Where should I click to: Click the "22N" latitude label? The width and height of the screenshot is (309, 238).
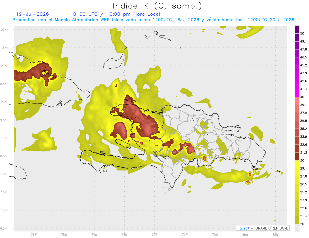(x=4, y=30)
